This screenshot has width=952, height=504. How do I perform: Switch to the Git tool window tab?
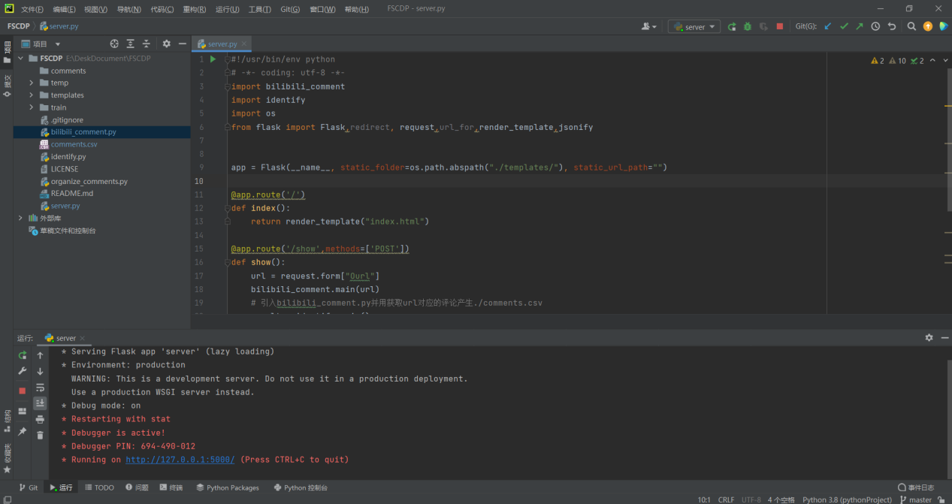pyautogui.click(x=29, y=487)
